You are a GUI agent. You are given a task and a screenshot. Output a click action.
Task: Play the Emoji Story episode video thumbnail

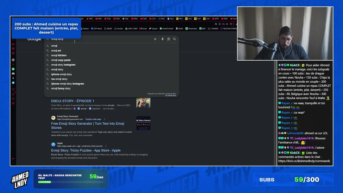tap(143, 102)
